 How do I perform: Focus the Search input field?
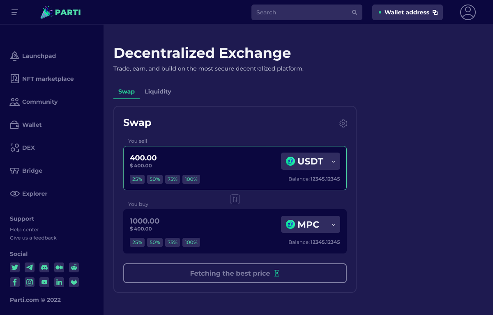click(x=302, y=12)
